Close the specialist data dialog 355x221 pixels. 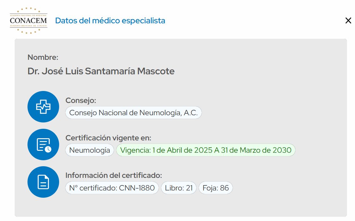[348, 21]
